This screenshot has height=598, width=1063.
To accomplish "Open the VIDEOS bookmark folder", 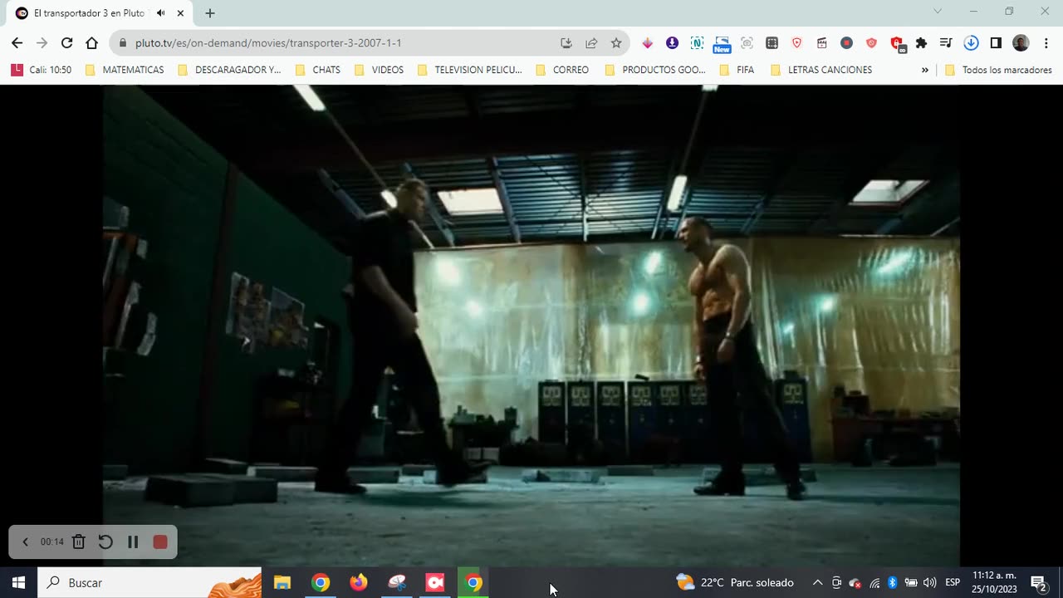I will coord(379,70).
